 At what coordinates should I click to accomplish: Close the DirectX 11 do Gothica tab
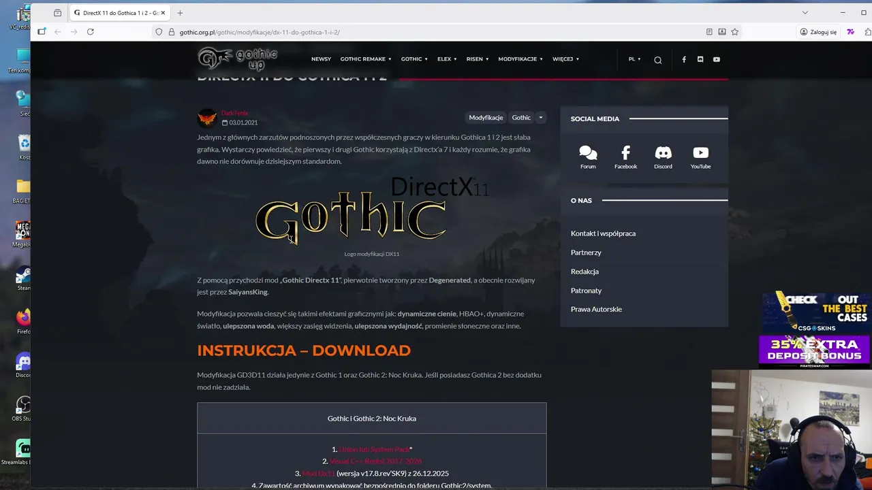pos(163,13)
